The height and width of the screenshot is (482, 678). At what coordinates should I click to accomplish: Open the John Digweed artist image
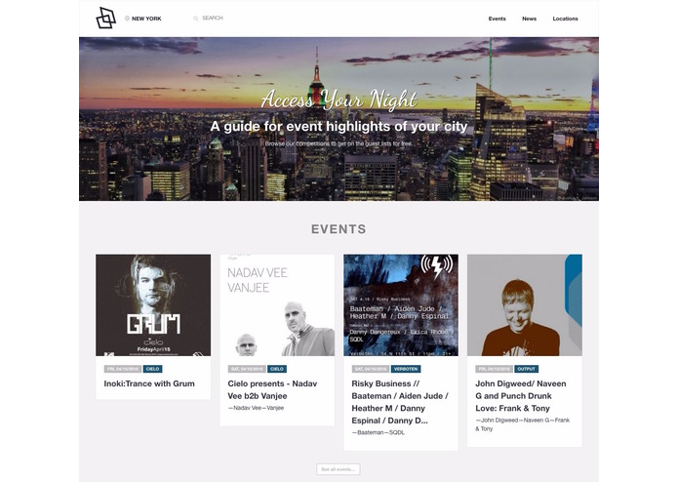pos(525,305)
